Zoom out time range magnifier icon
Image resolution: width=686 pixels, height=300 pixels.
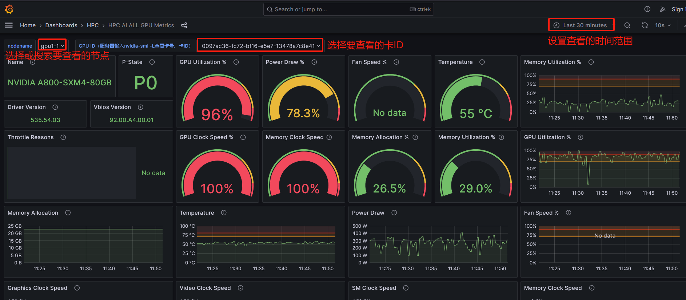[x=627, y=25]
